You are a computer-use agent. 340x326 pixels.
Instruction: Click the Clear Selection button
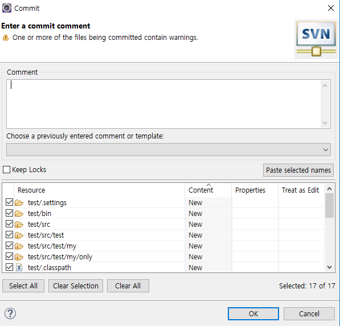[x=76, y=286]
